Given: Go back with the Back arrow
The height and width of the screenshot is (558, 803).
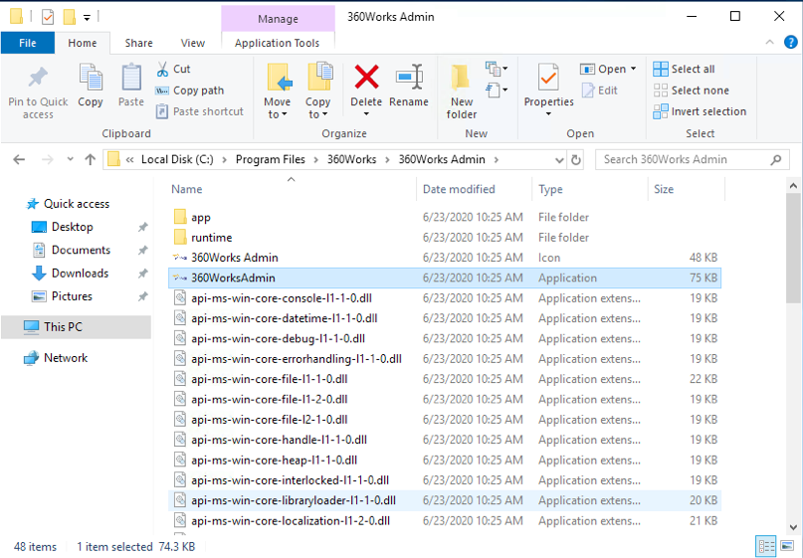Looking at the screenshot, I should [20, 160].
